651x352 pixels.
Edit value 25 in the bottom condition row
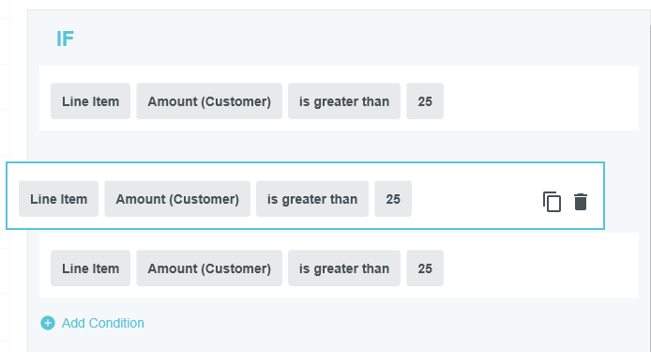(425, 268)
